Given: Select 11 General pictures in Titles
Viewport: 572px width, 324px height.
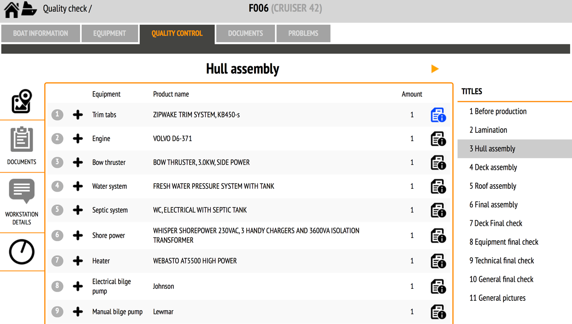Looking at the screenshot, I should click(497, 298).
